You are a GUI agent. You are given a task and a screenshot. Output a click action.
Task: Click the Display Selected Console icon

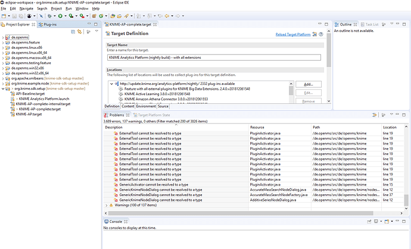click(x=376, y=221)
